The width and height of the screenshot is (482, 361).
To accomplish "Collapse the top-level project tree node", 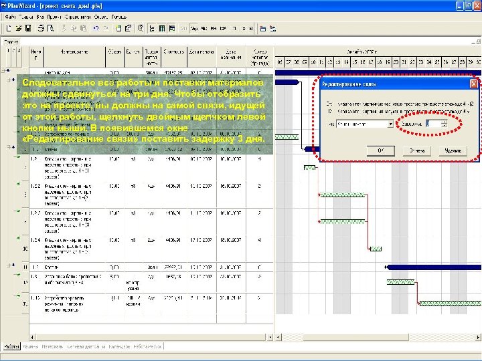I will click(x=3, y=71).
